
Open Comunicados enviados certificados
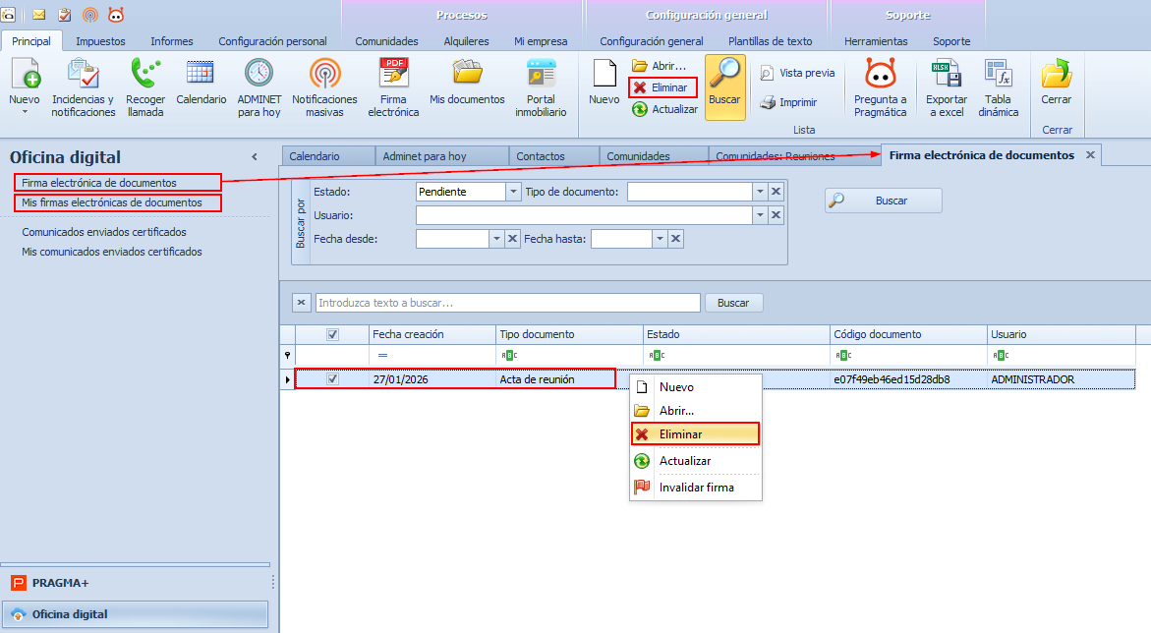point(104,232)
